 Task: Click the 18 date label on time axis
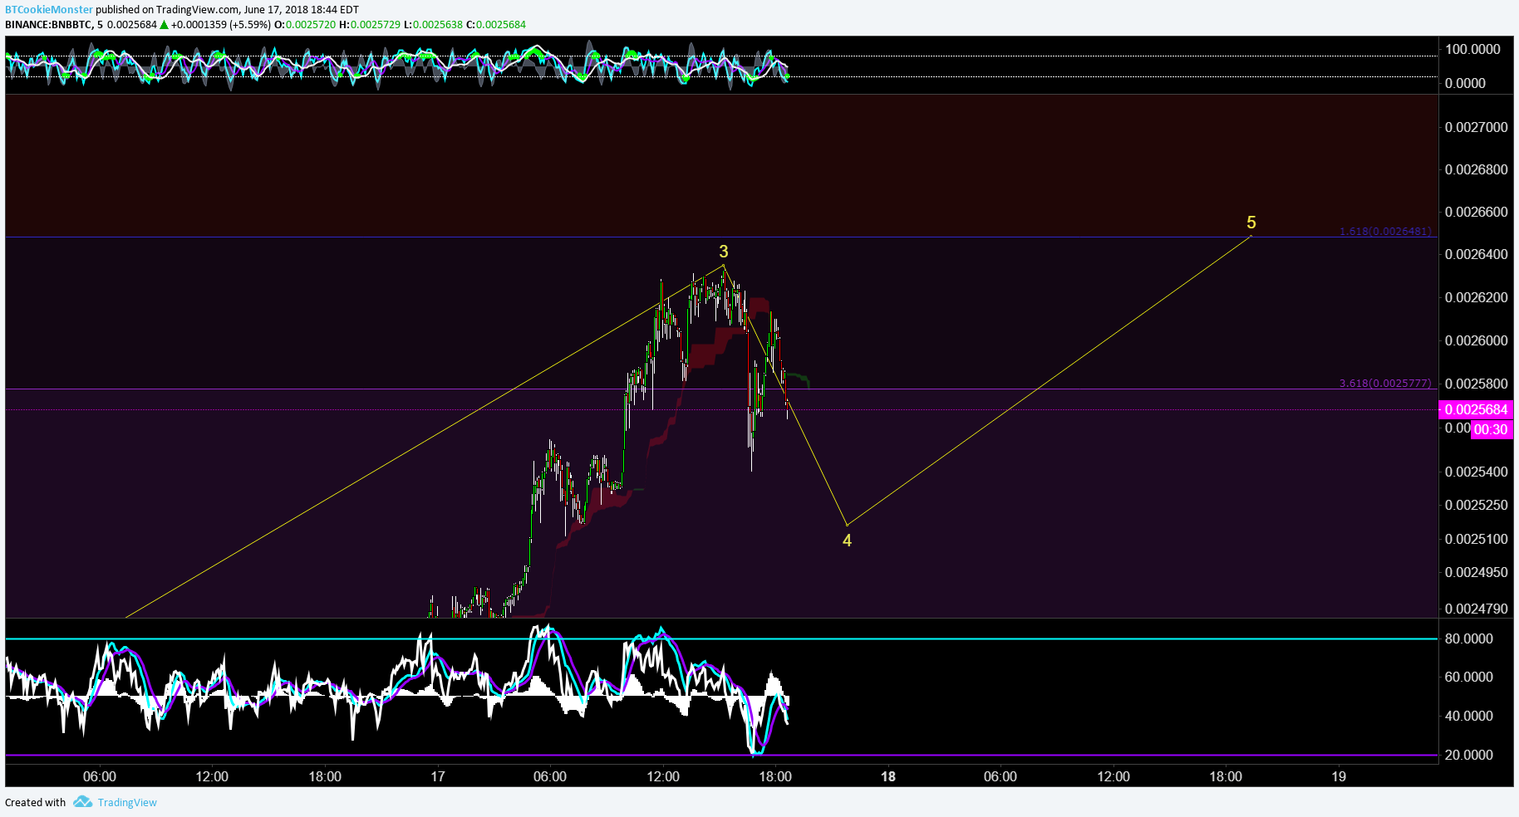(x=888, y=776)
